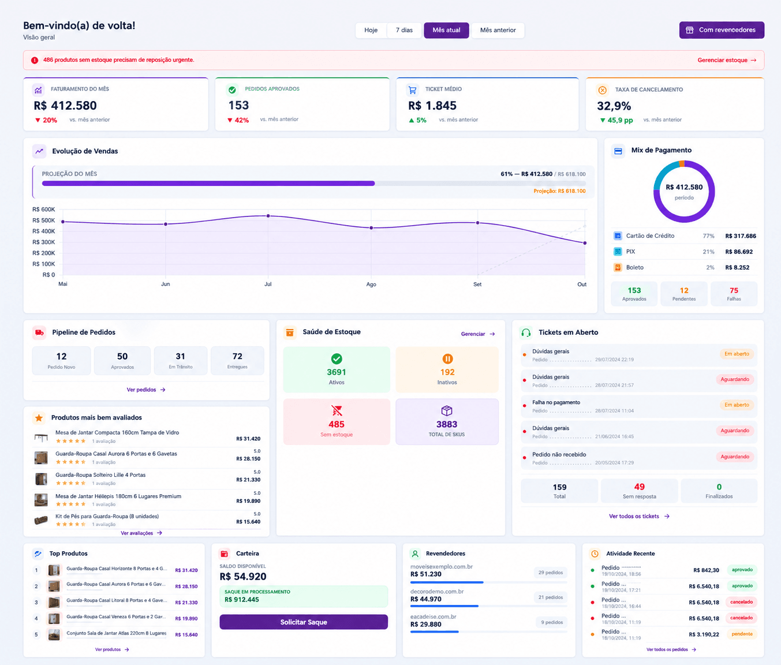Screen dimensions: 781x665
Task: Click the Com revendedores button
Action: click(x=722, y=30)
